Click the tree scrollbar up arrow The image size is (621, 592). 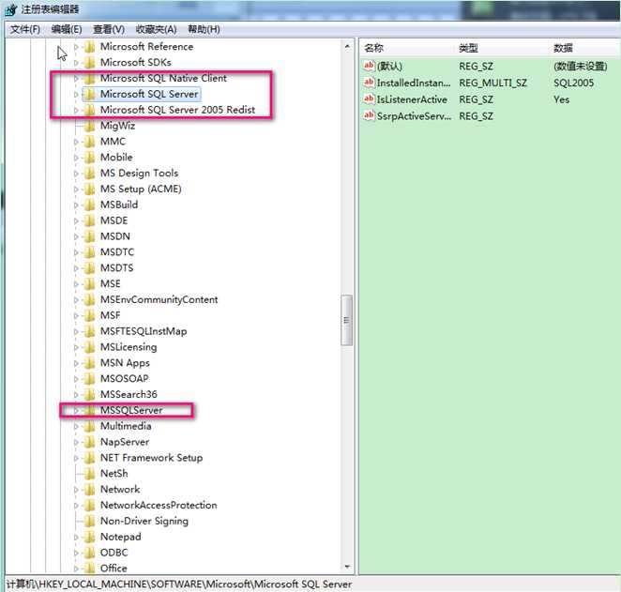(347, 46)
